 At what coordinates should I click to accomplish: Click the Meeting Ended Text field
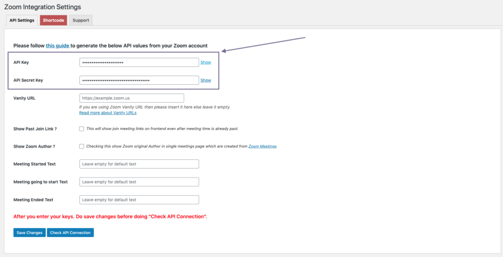[139, 200]
